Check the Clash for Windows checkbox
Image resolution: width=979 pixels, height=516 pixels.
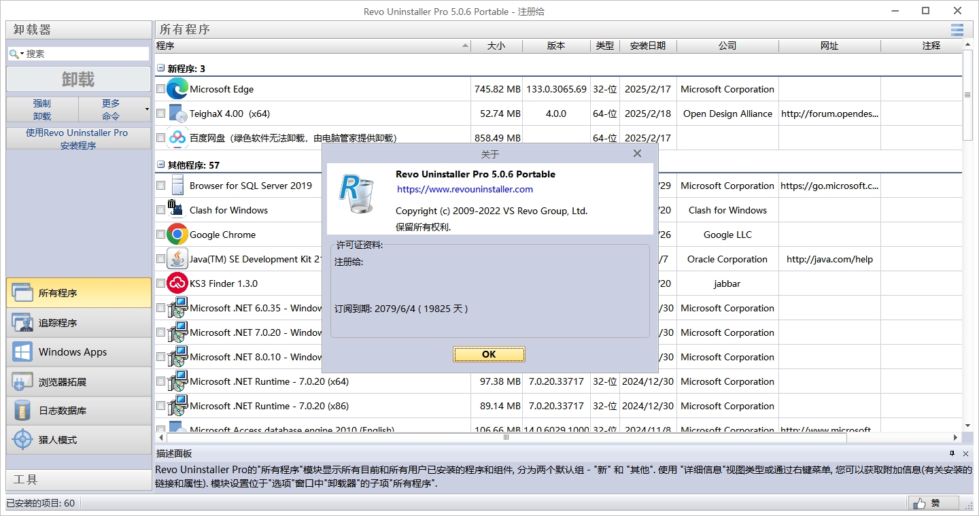click(x=160, y=210)
